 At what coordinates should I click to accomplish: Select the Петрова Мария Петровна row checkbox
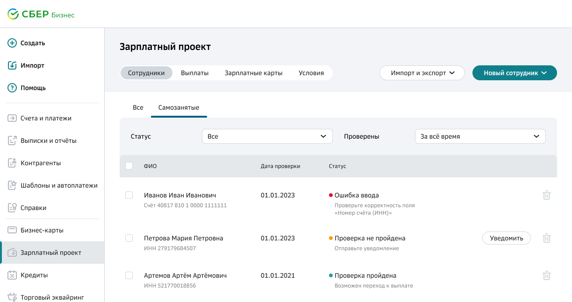click(129, 238)
